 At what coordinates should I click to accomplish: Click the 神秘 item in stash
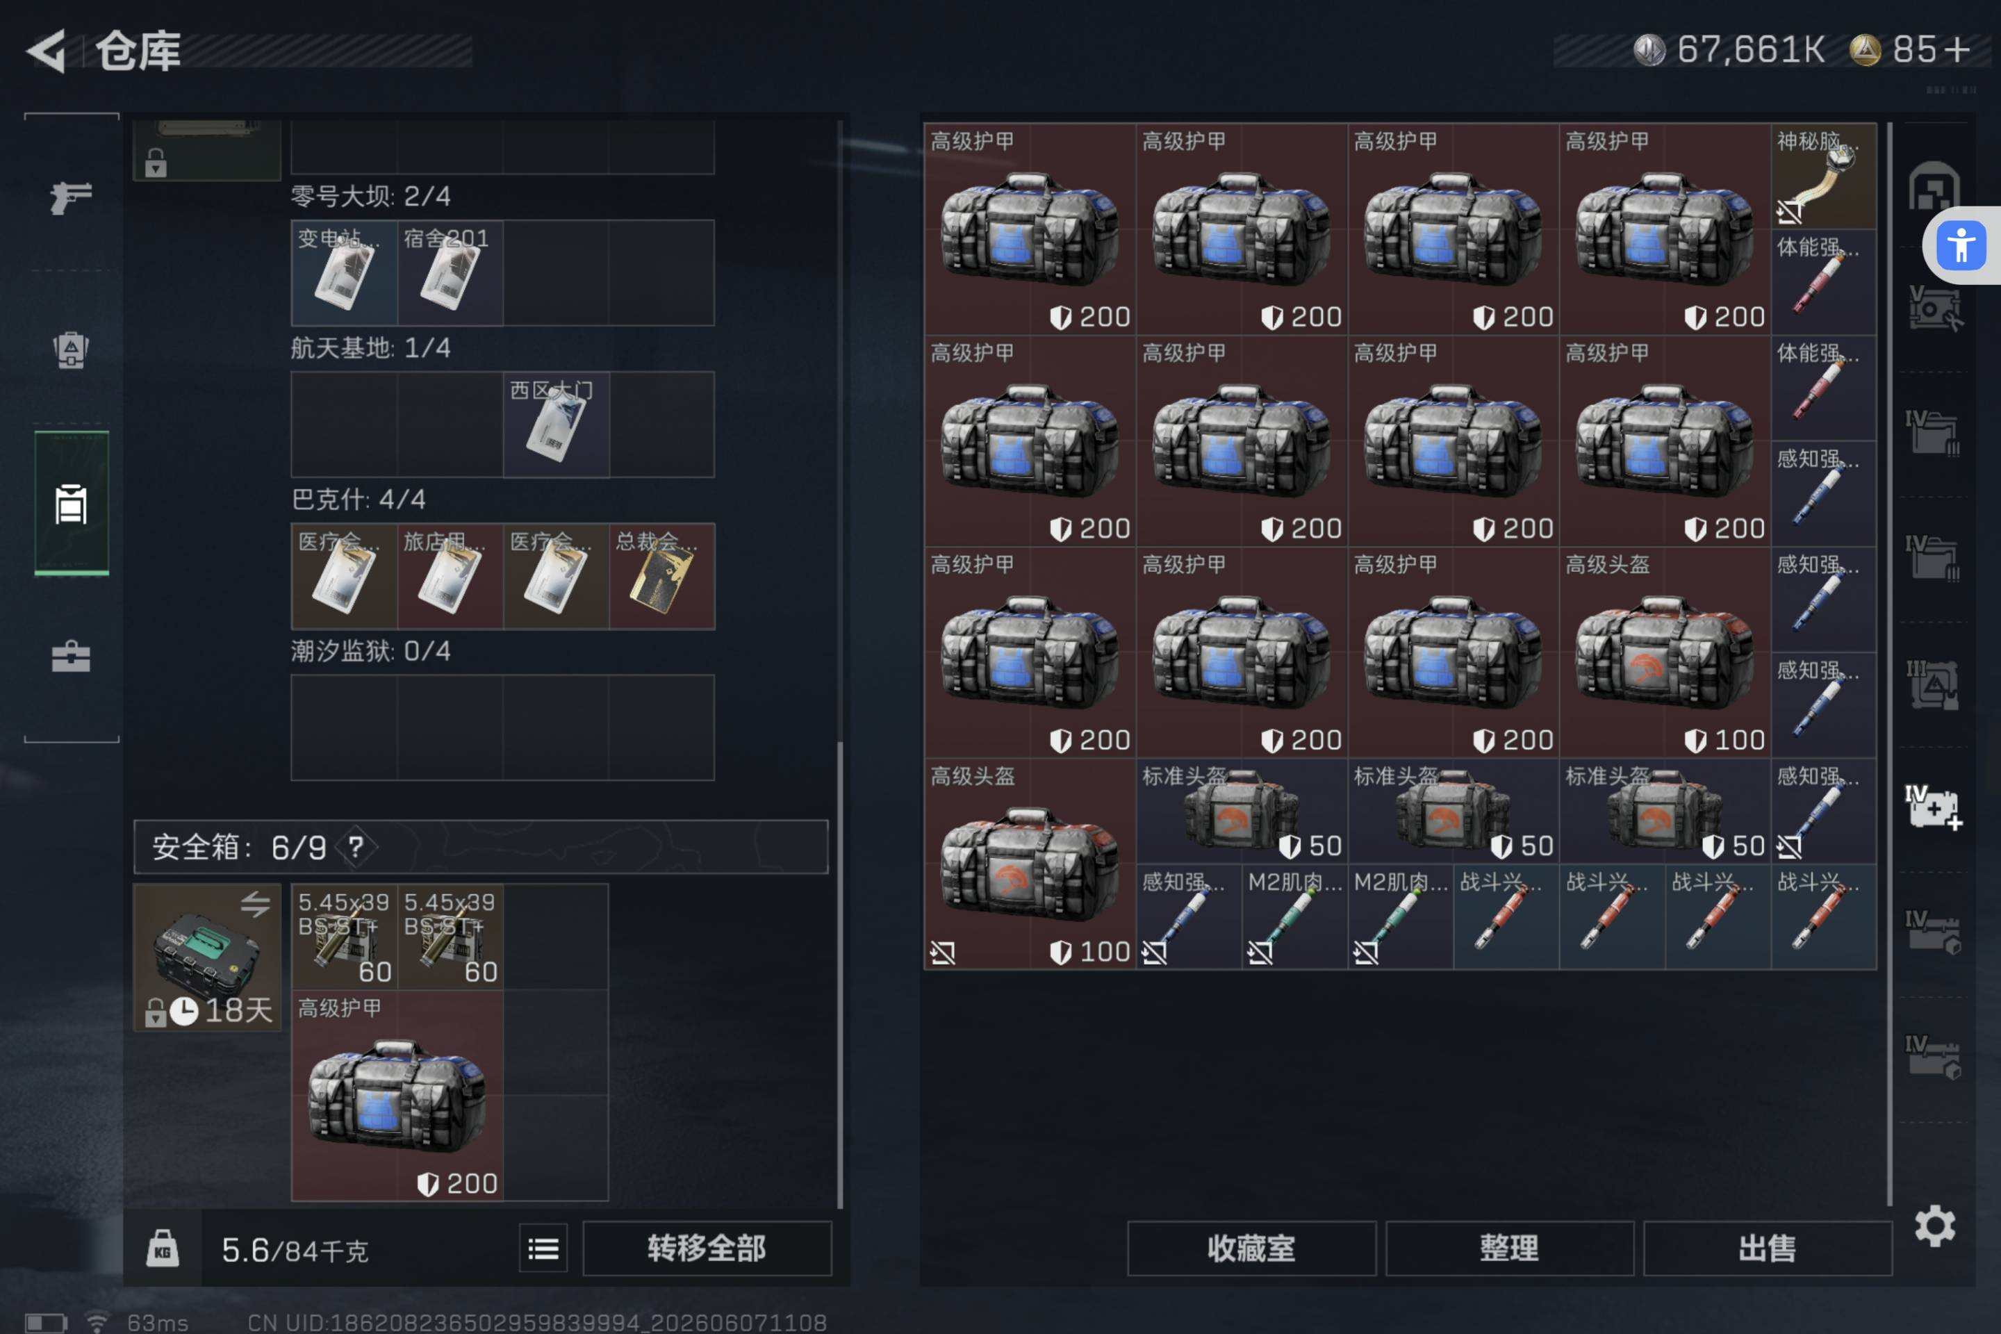(x=1823, y=176)
